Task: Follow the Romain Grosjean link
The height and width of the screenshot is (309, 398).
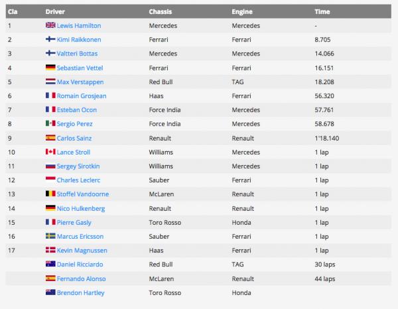Action: pyautogui.click(x=81, y=96)
